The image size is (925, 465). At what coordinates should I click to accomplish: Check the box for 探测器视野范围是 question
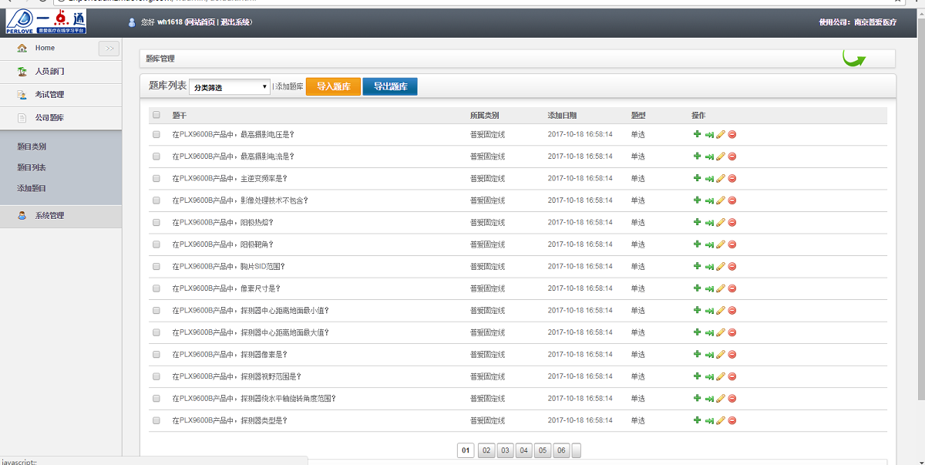[156, 376]
